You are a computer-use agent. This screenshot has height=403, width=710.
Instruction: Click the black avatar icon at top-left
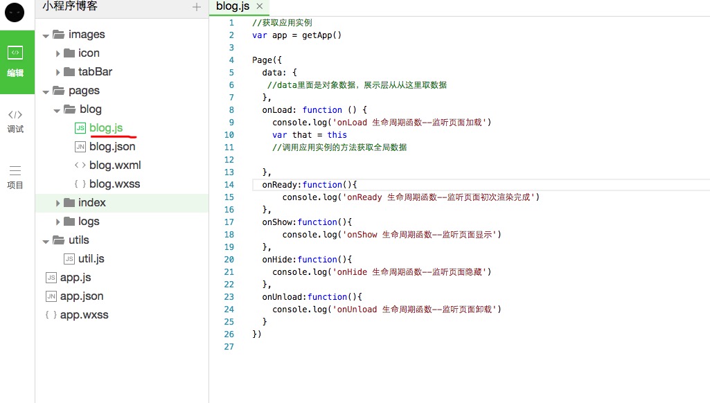(15, 12)
